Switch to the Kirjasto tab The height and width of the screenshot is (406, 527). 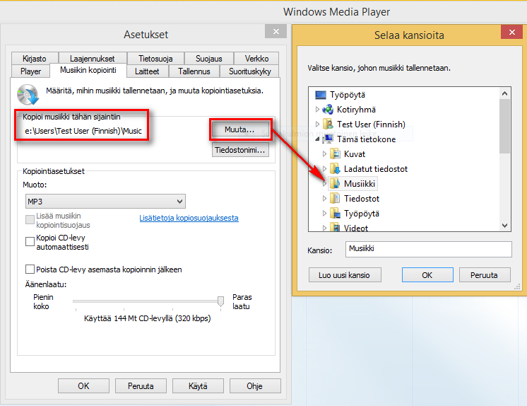click(x=35, y=58)
